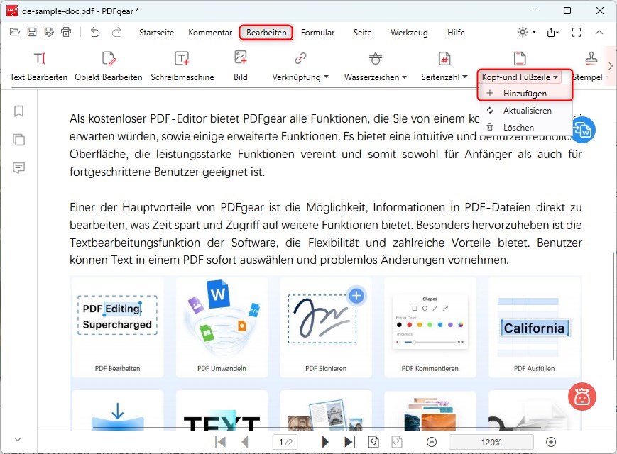Click the Wasserzeichen icon
This screenshot has height=454, width=617.
point(376,59)
